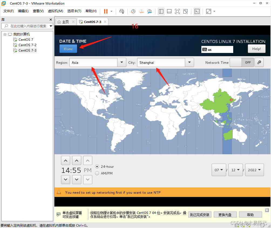Click the VMware Workstation title icon
The image size is (271, 228).
(x=4, y=3)
